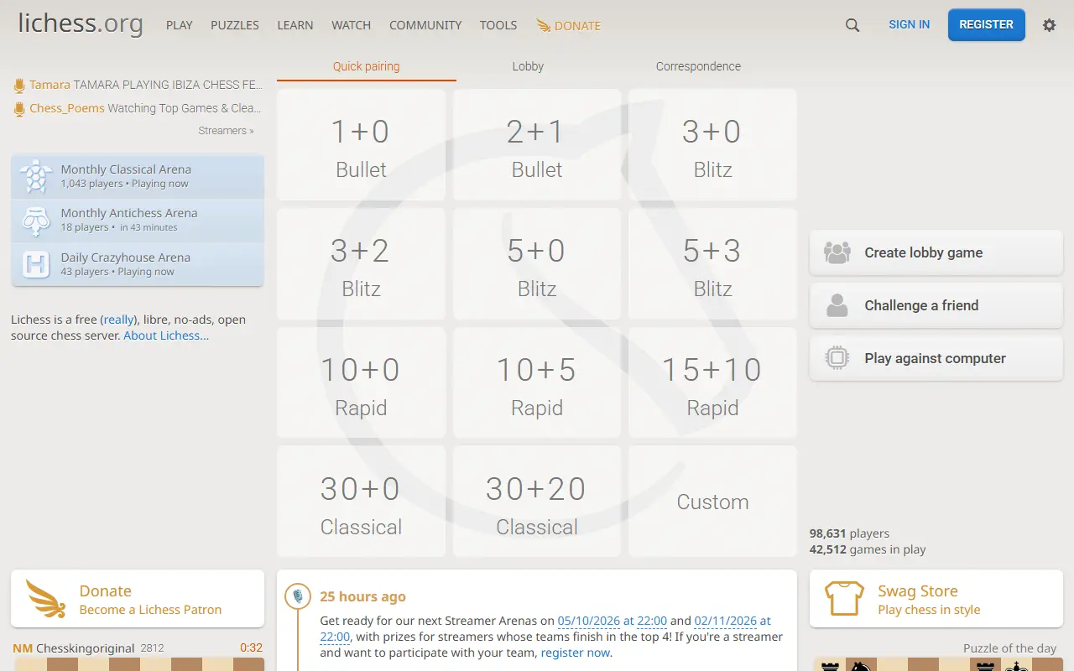The height and width of the screenshot is (671, 1074).
Task: Click the microphone icon beside Chess_Poems
Action: click(19, 108)
